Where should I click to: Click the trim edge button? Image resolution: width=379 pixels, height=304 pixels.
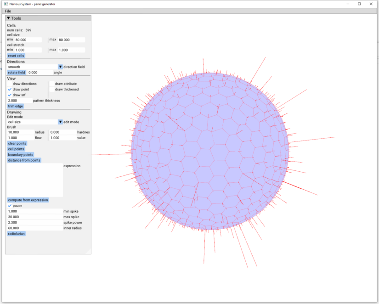15,106
